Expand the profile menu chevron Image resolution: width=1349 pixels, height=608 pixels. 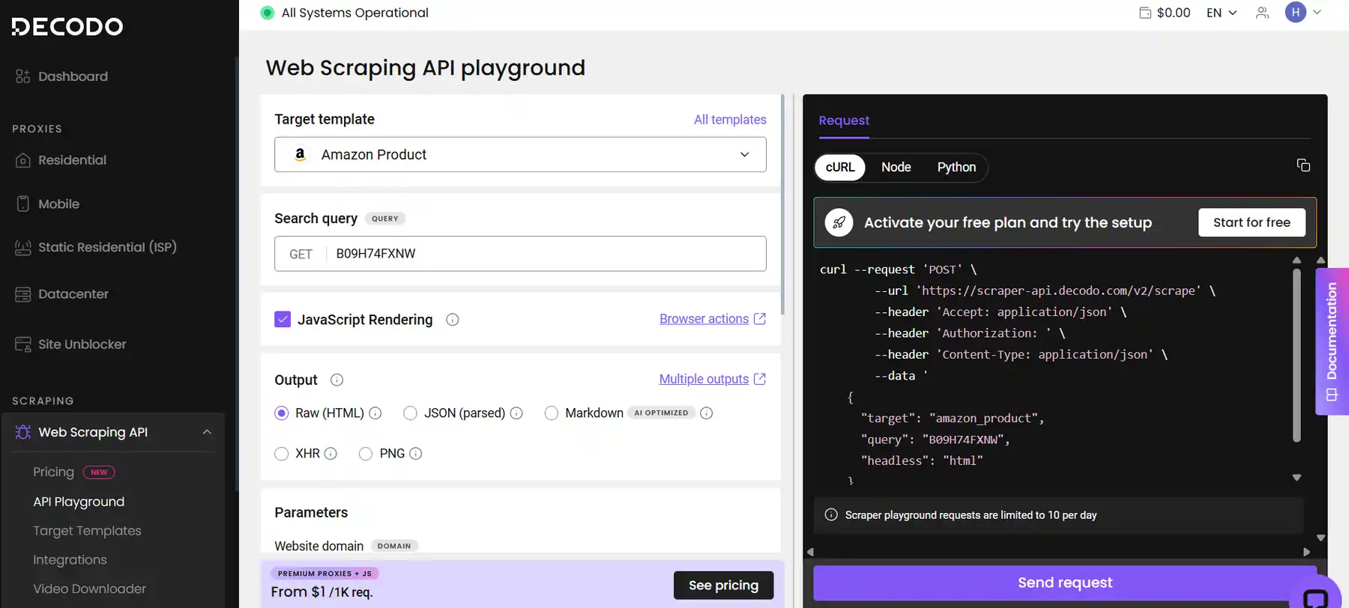point(1317,12)
